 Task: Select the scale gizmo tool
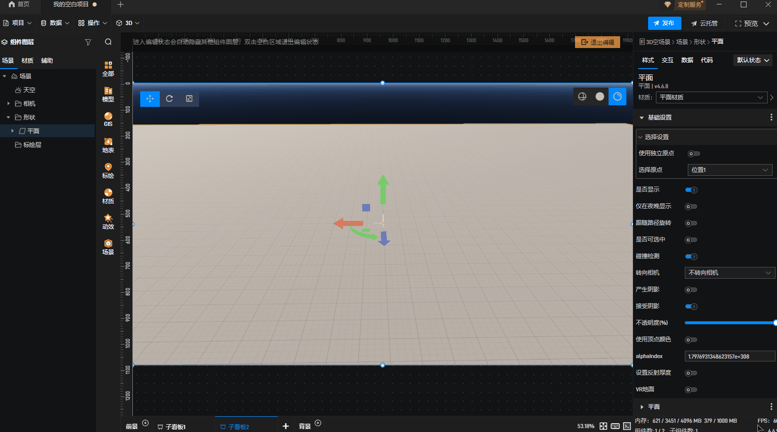click(189, 98)
